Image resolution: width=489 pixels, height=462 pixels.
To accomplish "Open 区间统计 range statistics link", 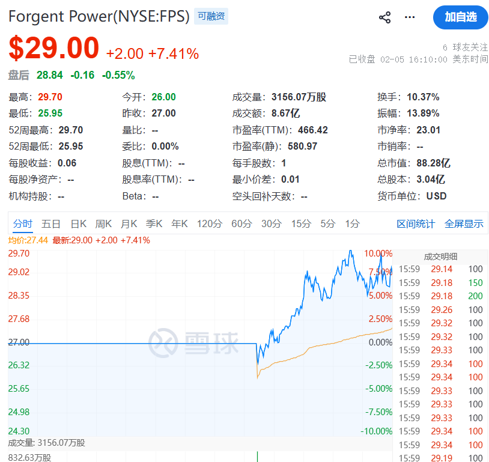I will tap(416, 224).
